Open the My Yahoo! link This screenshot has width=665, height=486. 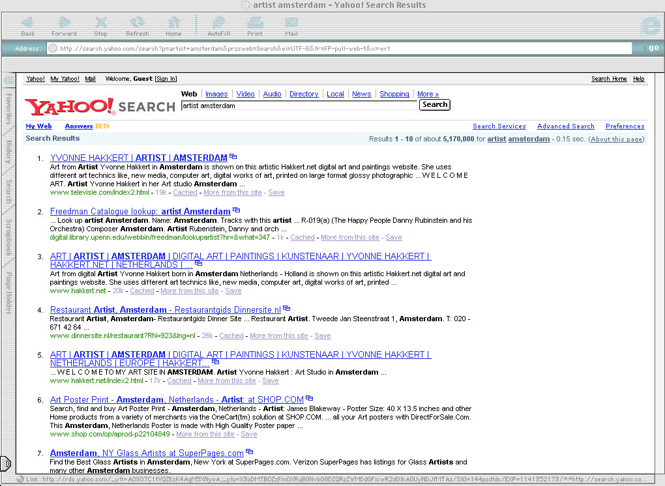(65, 79)
